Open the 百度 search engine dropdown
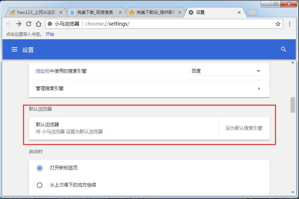The image size is (299, 199). click(x=226, y=71)
